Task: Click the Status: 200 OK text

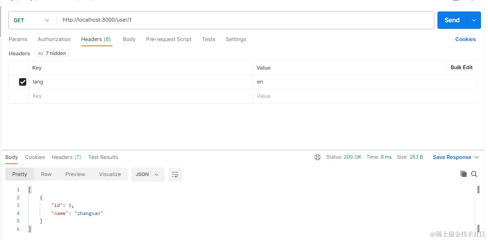Action: (x=344, y=157)
